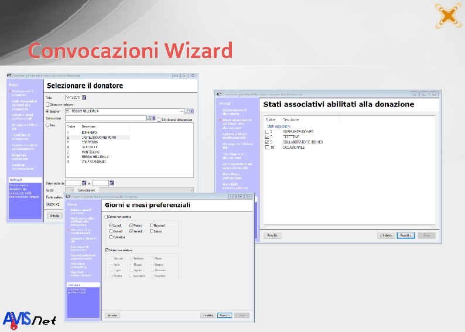The width and height of the screenshot is (465, 332).
Task: Open step Tipologia di donazione in Stati window sidebar
Action: [233, 156]
